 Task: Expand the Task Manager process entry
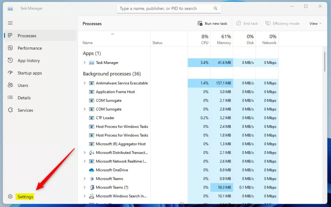(x=85, y=63)
